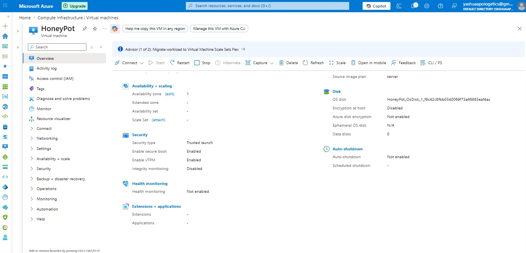Open portal Settings gear icon
This screenshot has height=253, width=526.
[427, 6]
